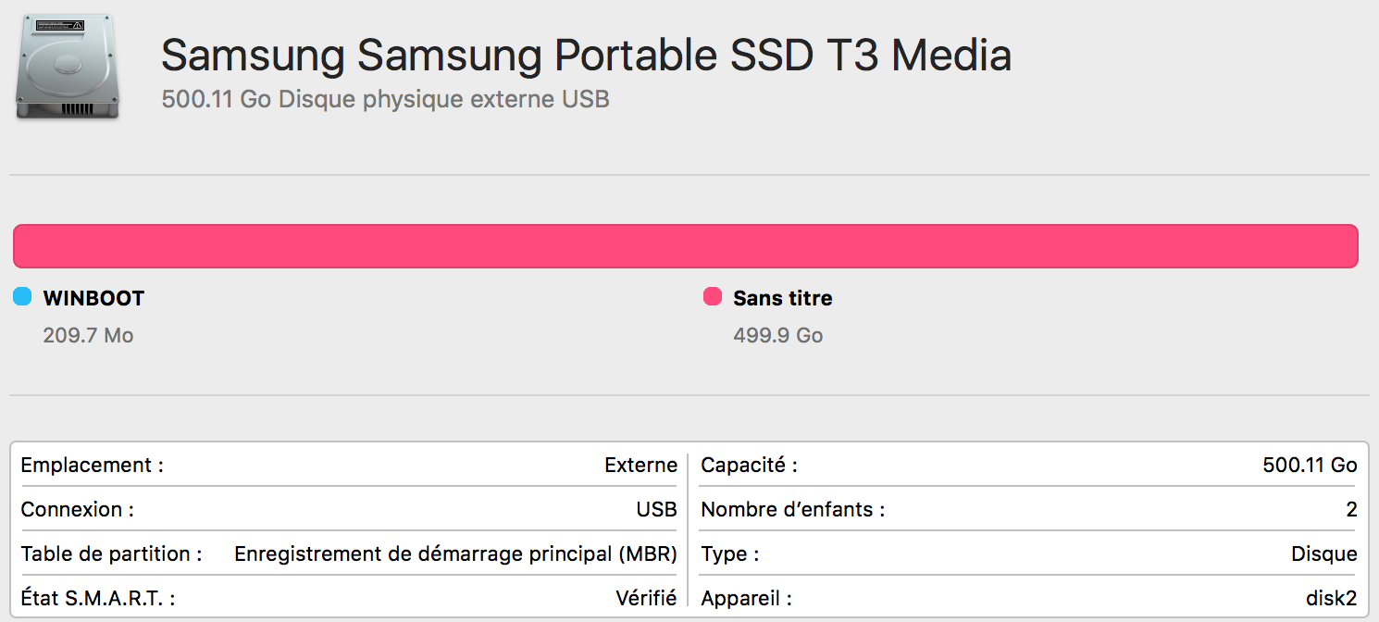Viewport: 1379px width, 622px height.
Task: Select the pink partition usage bar
Action: point(685,246)
